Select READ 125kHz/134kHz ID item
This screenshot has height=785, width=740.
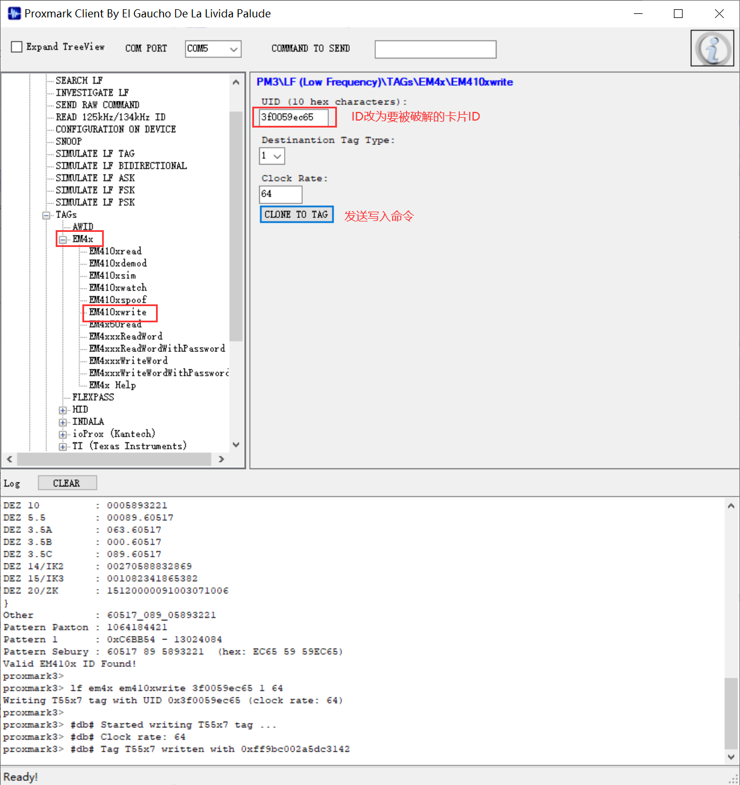coord(111,117)
